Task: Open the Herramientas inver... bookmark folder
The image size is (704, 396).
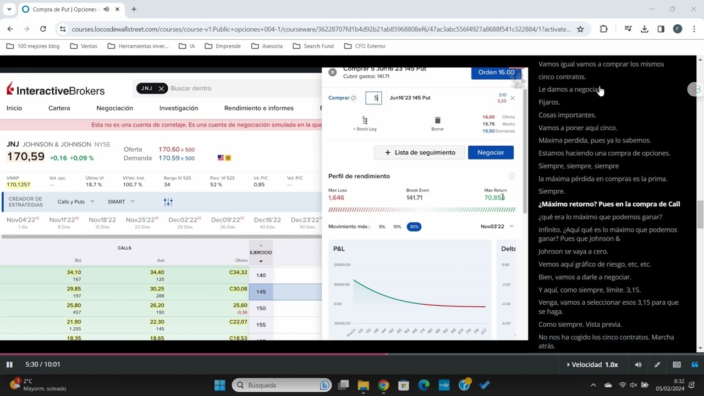Action: (x=138, y=46)
